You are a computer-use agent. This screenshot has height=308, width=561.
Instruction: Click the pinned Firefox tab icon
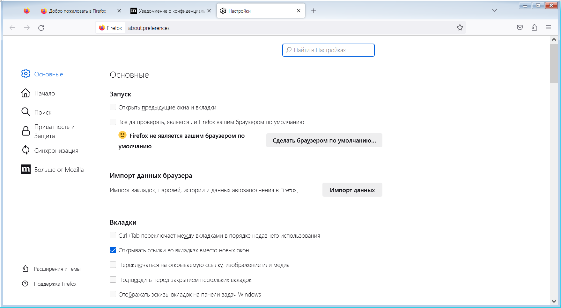point(27,11)
